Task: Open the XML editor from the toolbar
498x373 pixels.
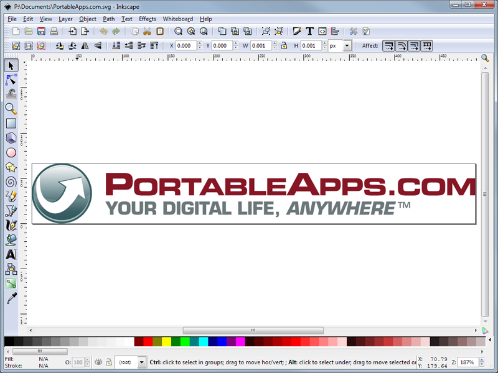Action: (x=322, y=30)
